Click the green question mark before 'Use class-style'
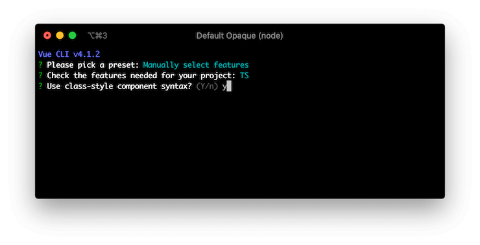Image resolution: width=480 pixels, height=245 pixels. [40, 86]
